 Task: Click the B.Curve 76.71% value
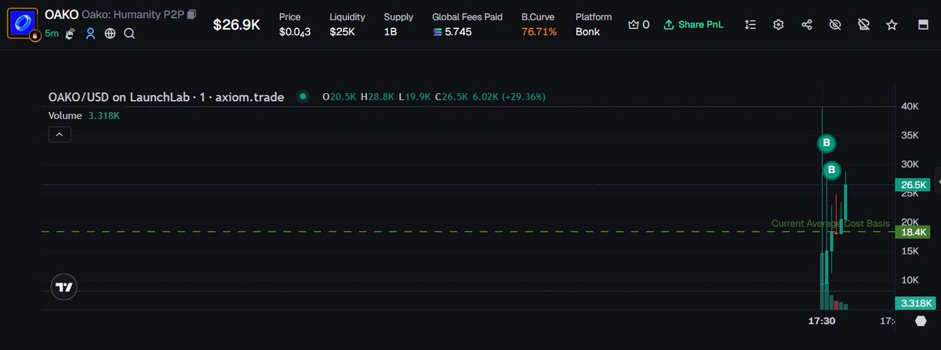click(x=540, y=32)
